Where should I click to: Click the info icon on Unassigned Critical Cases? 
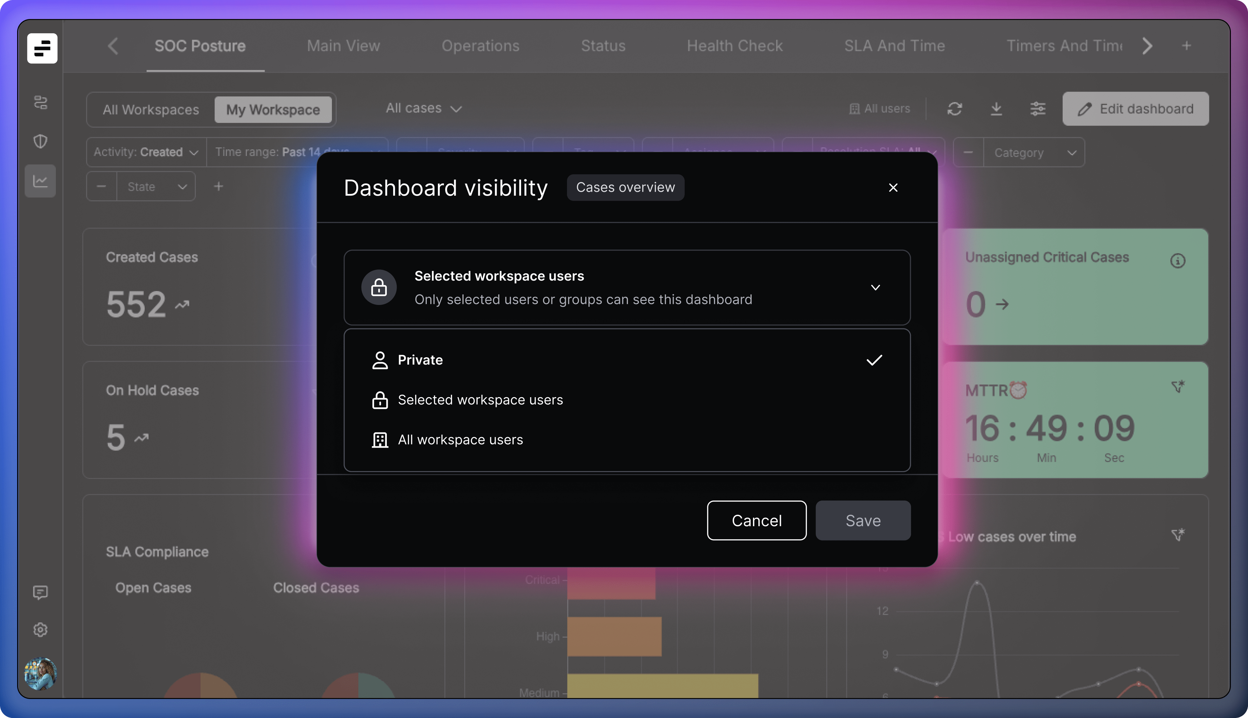tap(1178, 261)
